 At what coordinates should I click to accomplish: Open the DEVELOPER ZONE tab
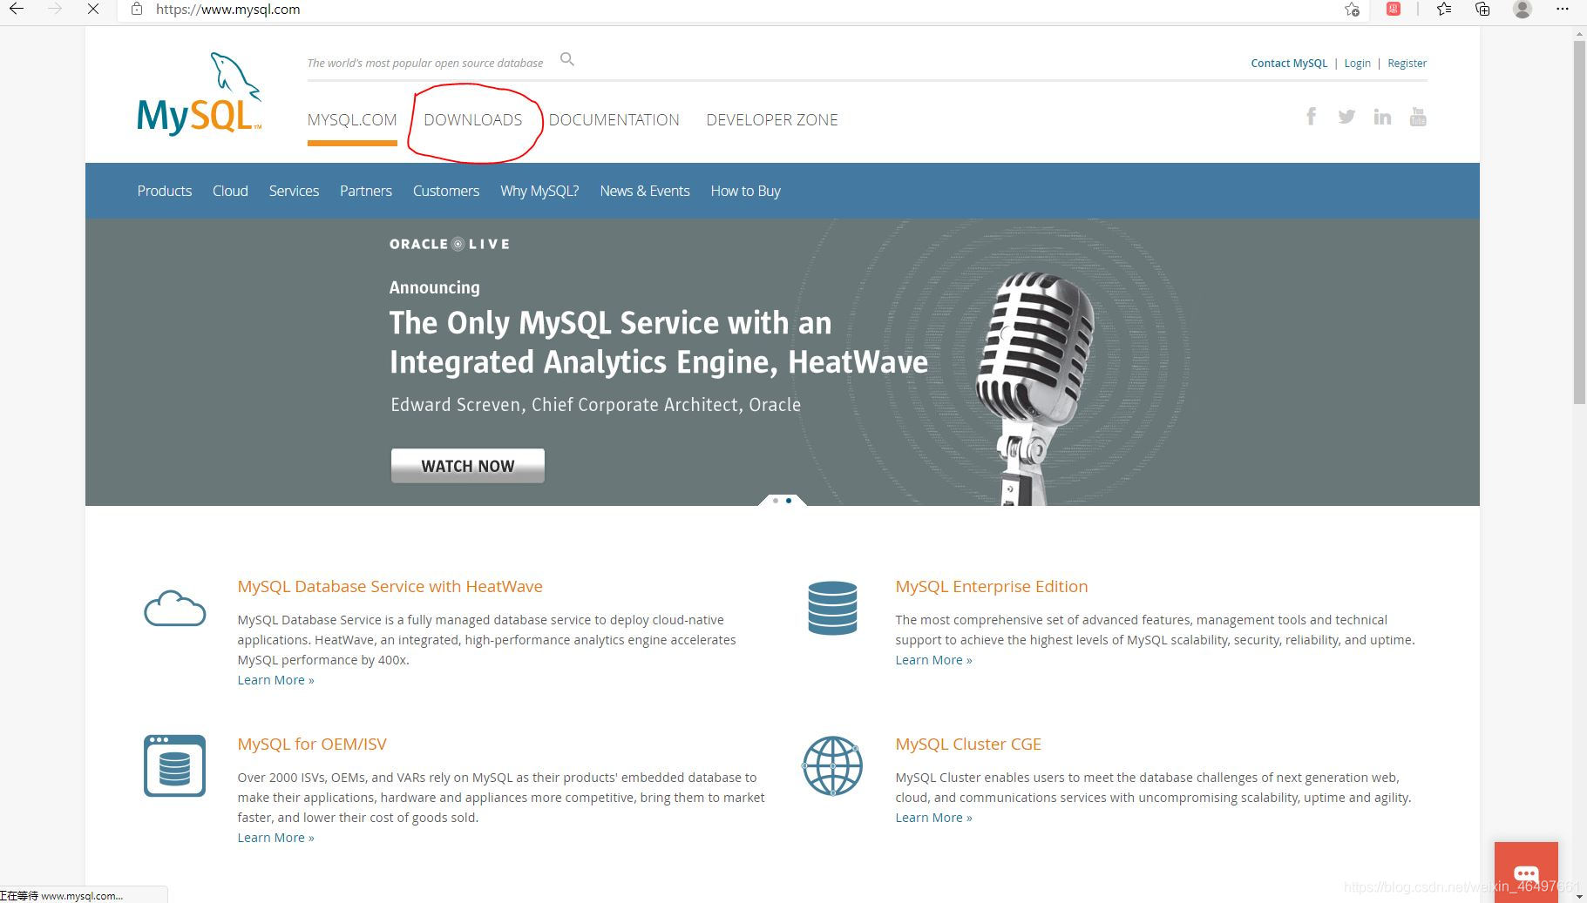[x=772, y=120]
